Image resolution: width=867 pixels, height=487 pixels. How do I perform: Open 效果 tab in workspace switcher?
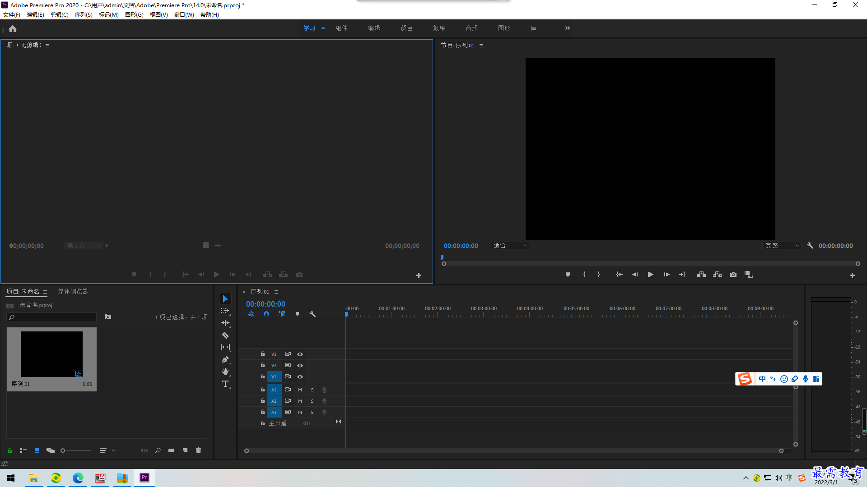[439, 28]
